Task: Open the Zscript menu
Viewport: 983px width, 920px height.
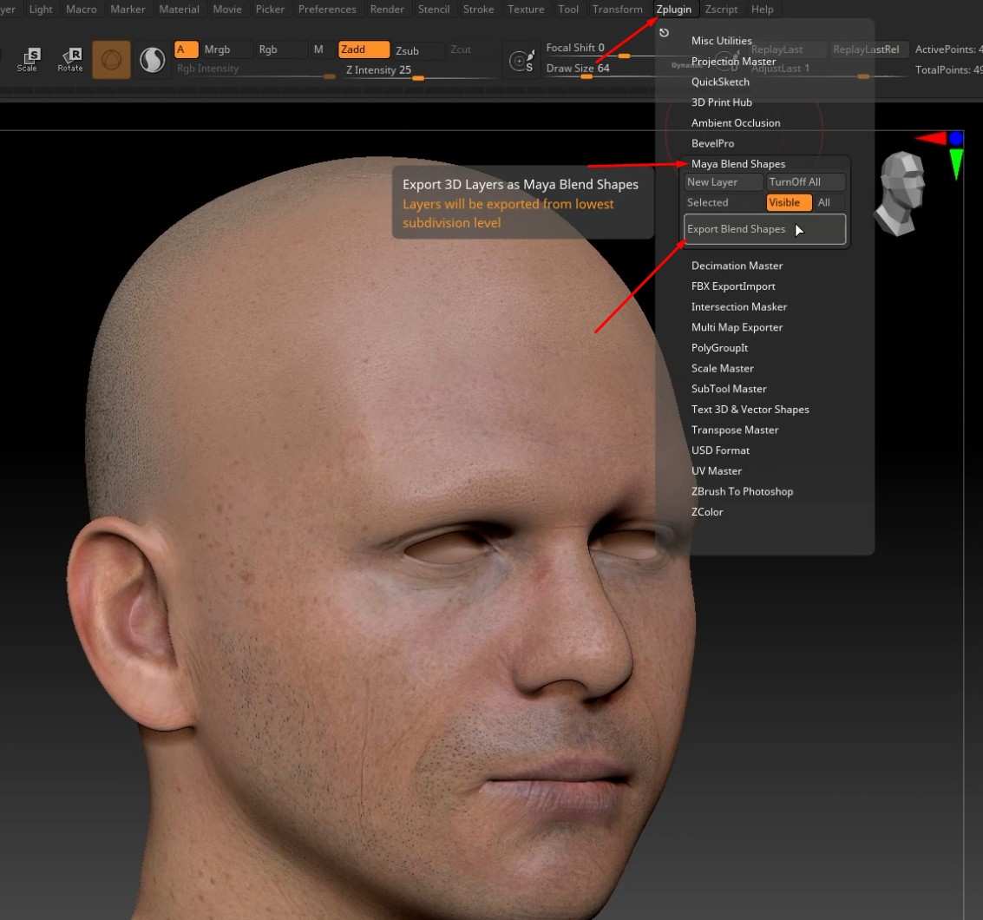Action: (721, 10)
